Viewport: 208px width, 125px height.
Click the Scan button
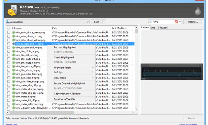97,22
